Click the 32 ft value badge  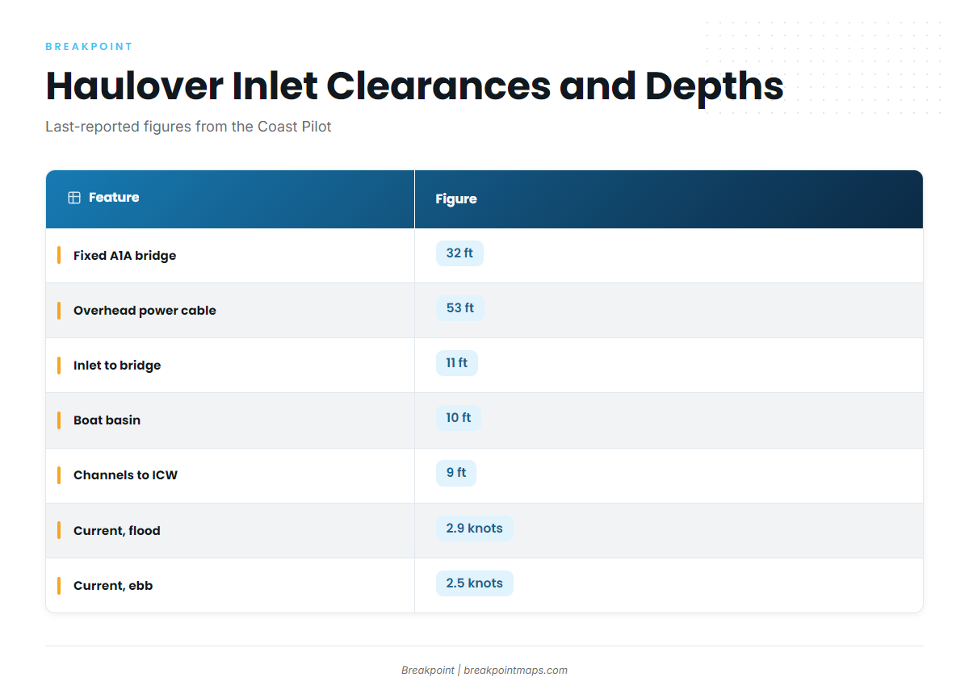(x=459, y=253)
